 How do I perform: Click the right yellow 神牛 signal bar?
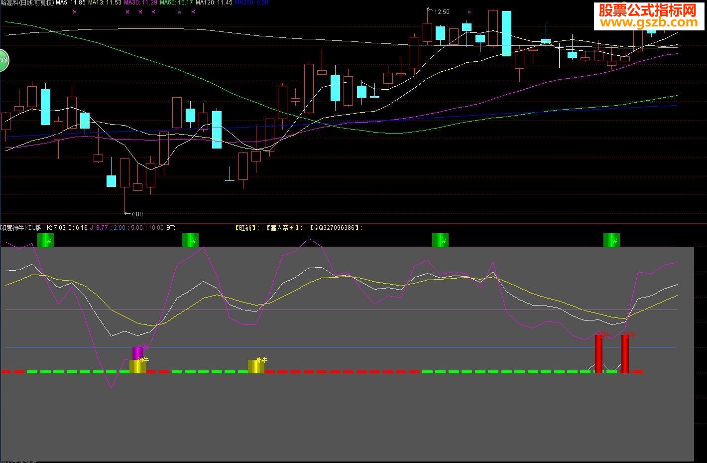(256, 366)
